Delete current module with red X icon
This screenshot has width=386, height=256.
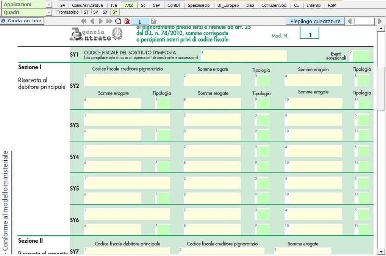127,22
